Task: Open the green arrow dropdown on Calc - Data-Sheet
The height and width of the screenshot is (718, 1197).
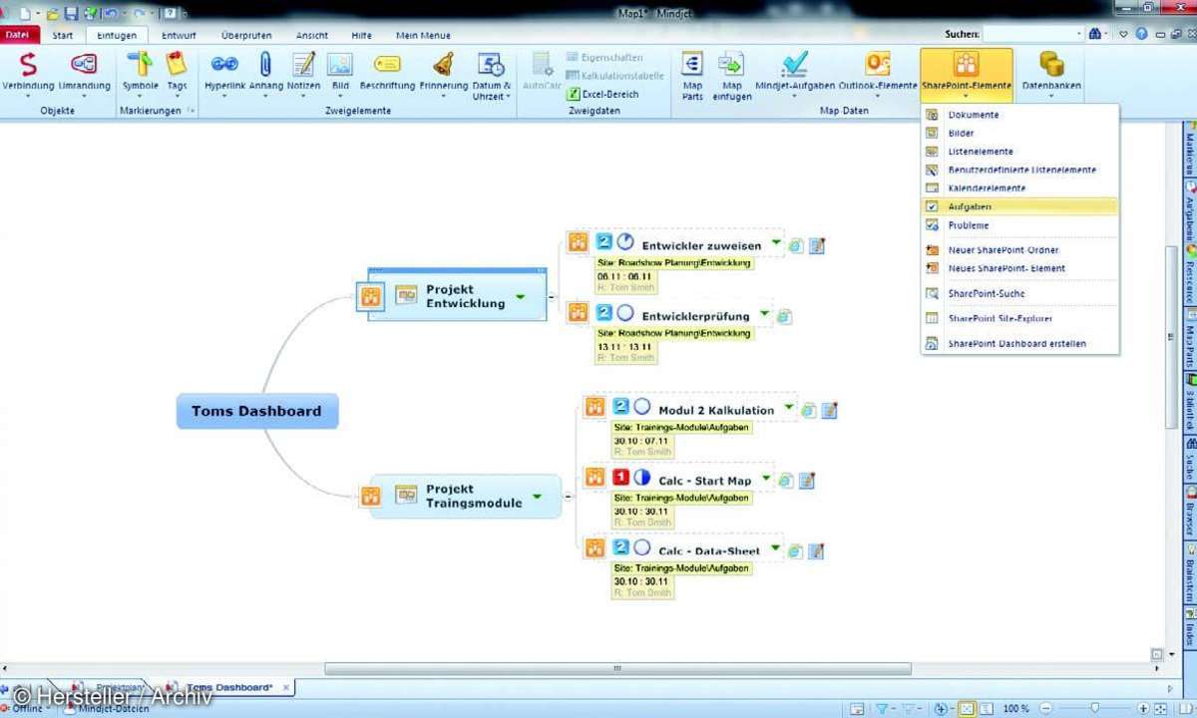Action: click(x=774, y=548)
